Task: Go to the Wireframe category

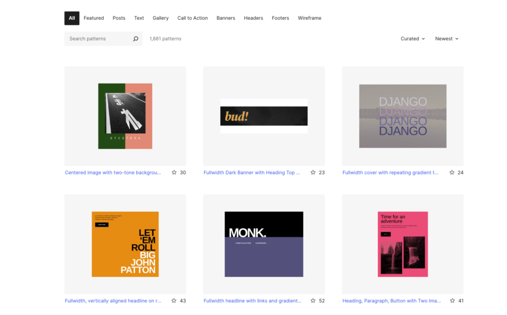Action: [x=309, y=18]
